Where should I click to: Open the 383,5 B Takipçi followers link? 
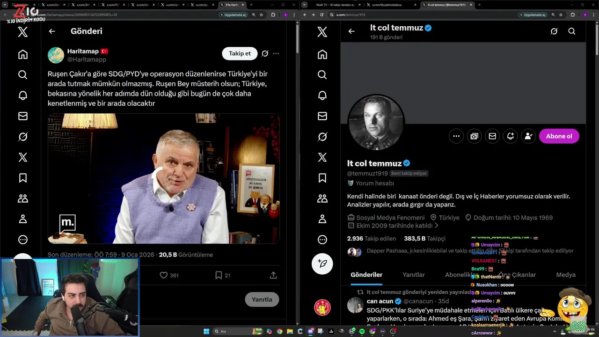click(424, 239)
